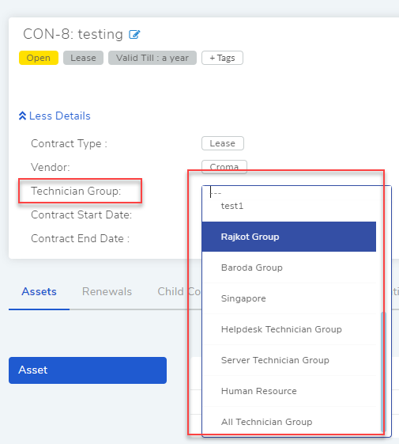Click the Open status badge

tap(39, 58)
